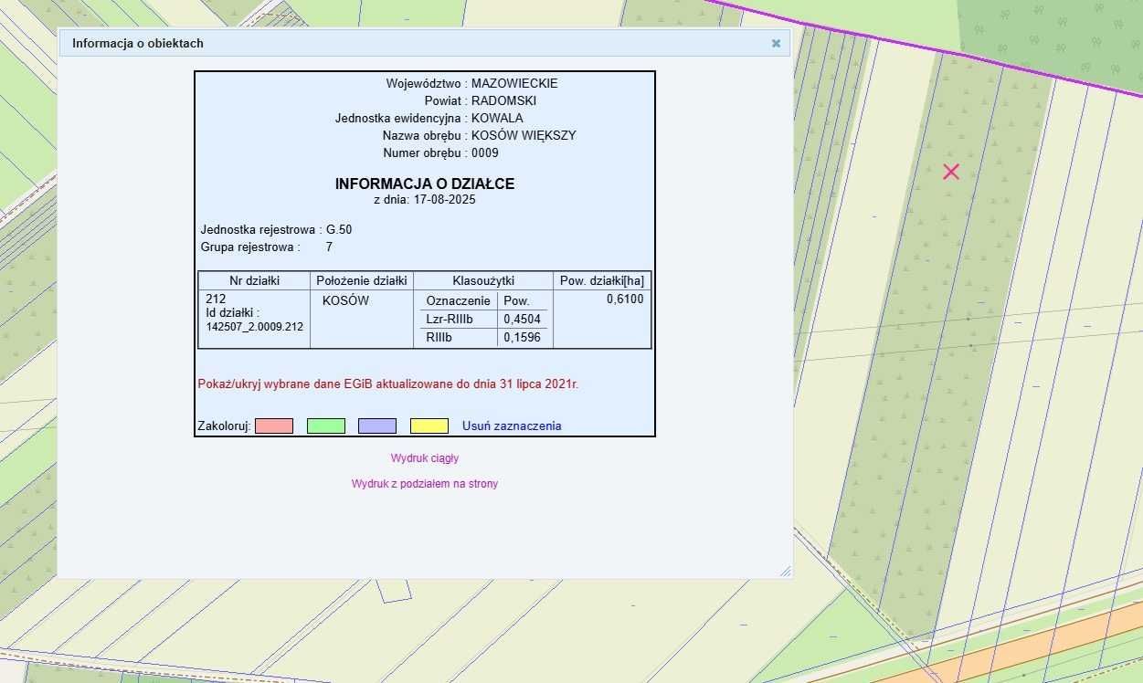Click the KOSÓW WIĘKSZY district name
Image resolution: width=1143 pixels, height=683 pixels.
coord(524,135)
